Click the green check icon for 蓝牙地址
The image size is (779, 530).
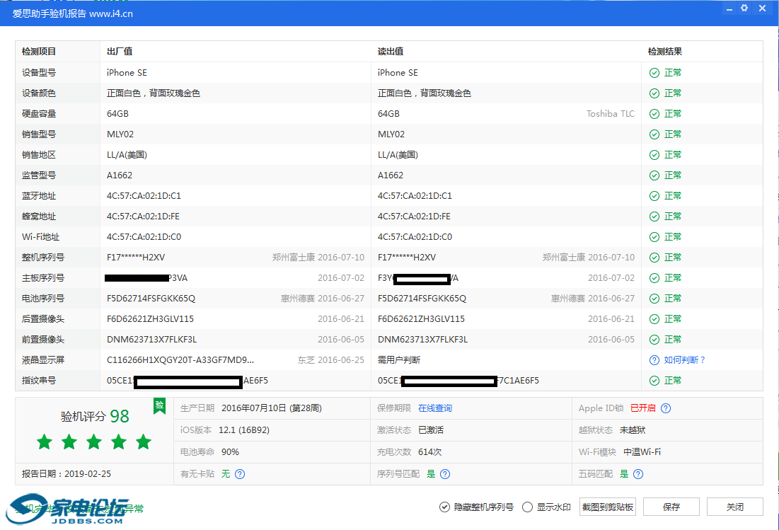[654, 196]
